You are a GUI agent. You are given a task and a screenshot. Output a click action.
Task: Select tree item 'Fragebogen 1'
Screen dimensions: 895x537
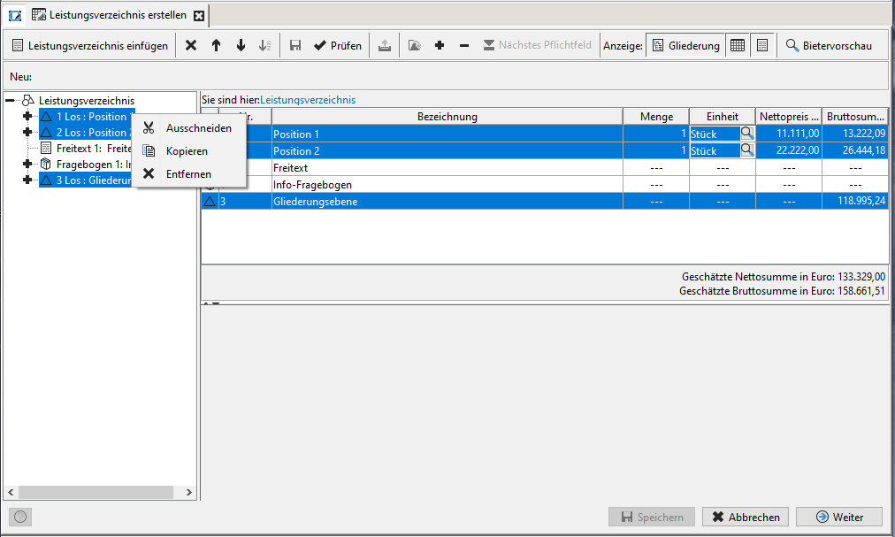click(x=86, y=165)
